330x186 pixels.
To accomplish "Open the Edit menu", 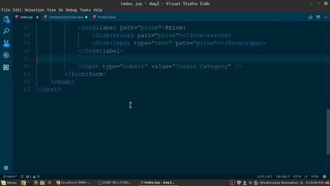I will point(17,10).
